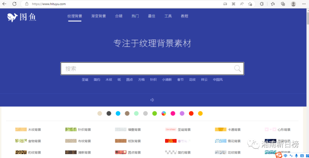Open the 圣诞背景 category
This screenshot has height=158, width=309.
click(178, 130)
